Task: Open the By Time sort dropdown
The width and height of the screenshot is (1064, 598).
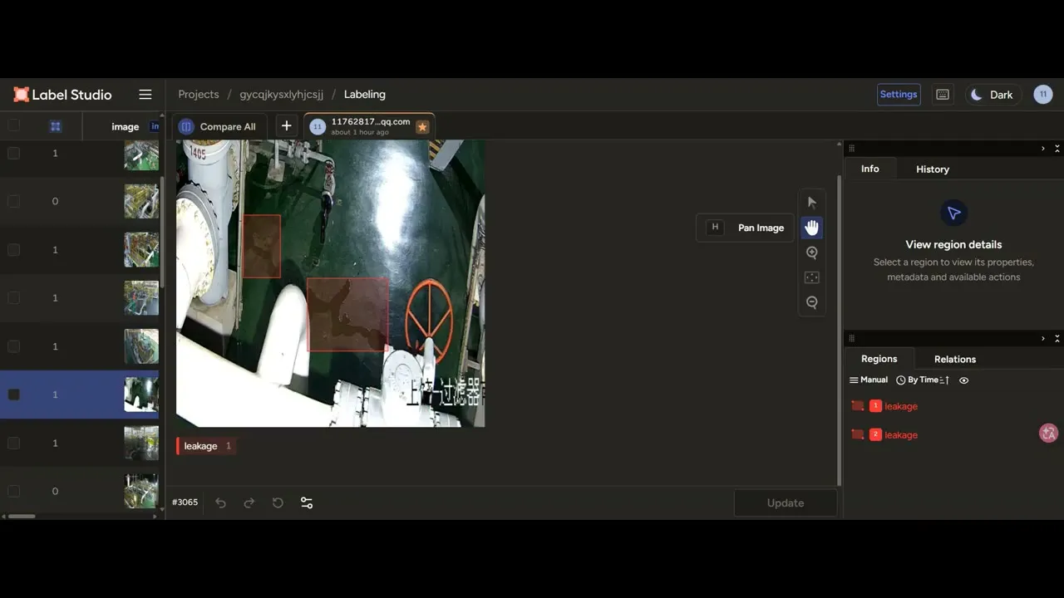Action: pos(923,380)
